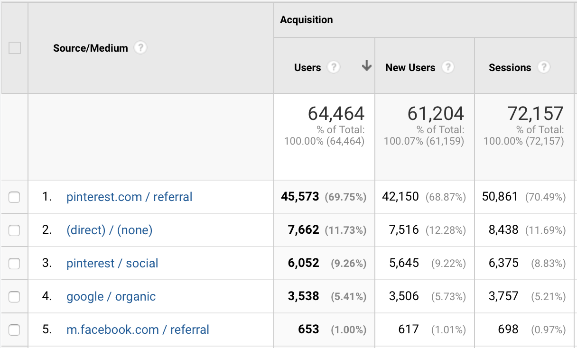Tick the select-all checkbox in header
This screenshot has height=348, width=577.
15,48
